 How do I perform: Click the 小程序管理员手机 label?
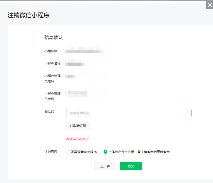[x=52, y=96]
